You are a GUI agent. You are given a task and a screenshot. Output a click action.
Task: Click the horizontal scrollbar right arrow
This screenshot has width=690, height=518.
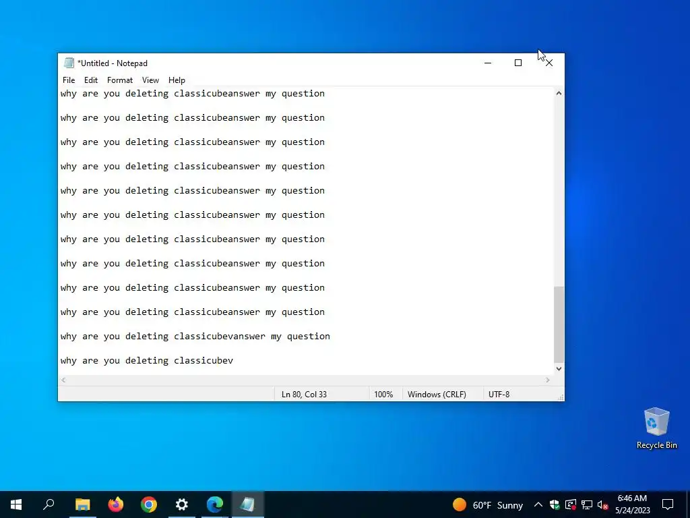pos(548,380)
